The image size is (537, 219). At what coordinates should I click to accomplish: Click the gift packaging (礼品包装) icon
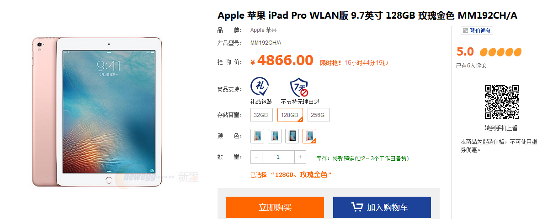point(260,87)
